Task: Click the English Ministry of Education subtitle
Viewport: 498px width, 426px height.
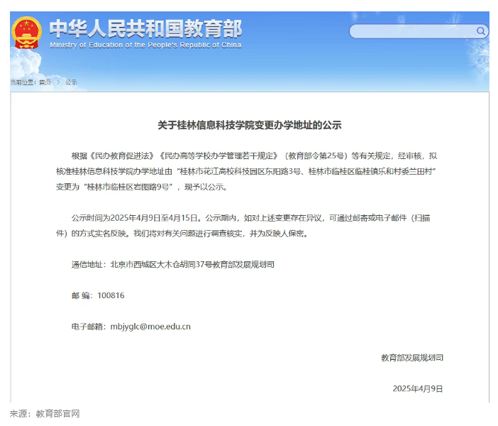Action: [x=145, y=45]
